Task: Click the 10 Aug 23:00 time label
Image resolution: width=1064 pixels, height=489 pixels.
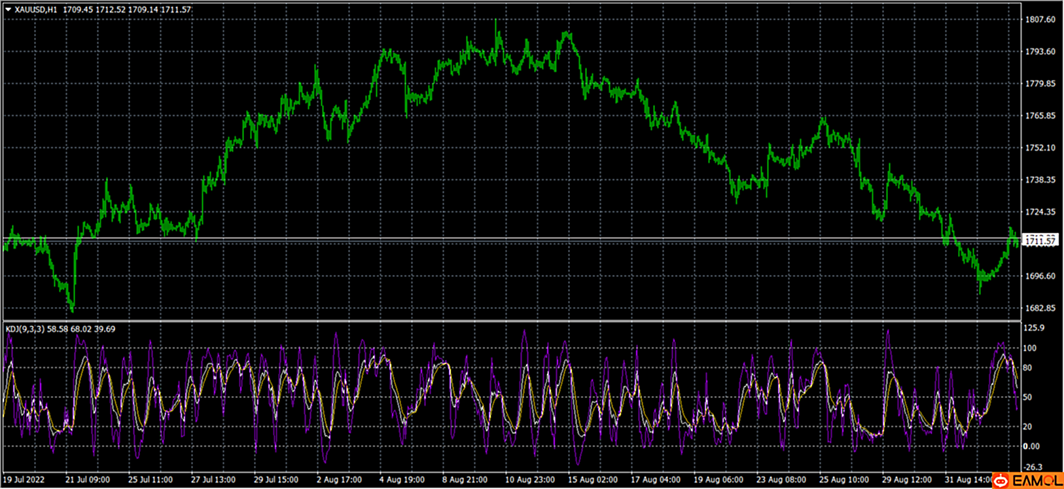Action: (529, 480)
